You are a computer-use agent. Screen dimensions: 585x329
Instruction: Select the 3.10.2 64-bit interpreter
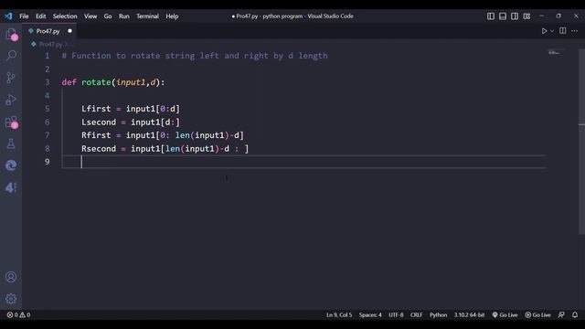469,314
